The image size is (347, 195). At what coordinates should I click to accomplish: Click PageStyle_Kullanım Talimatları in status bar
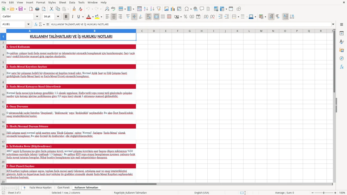(130, 193)
